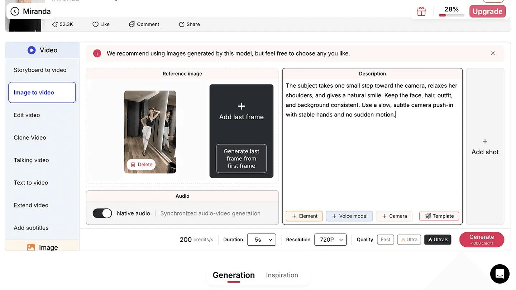Viewport: 516px width, 290px height.
Task: Open Edit video option
Action: (27, 115)
